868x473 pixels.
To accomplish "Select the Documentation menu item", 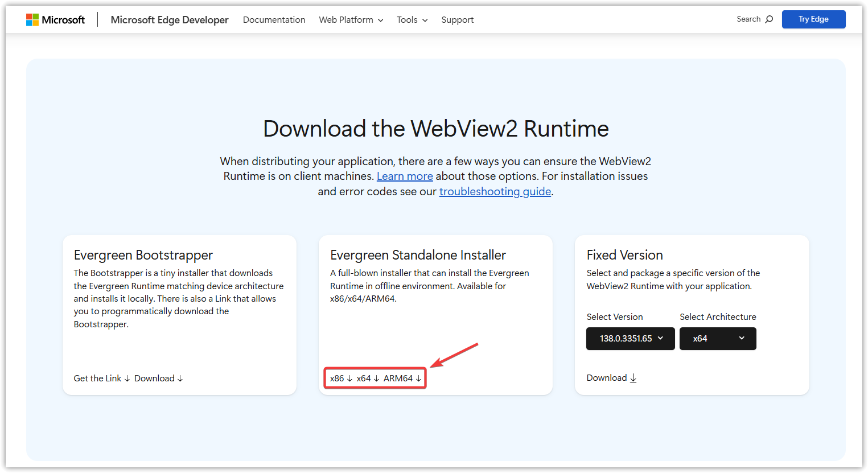I will [274, 19].
